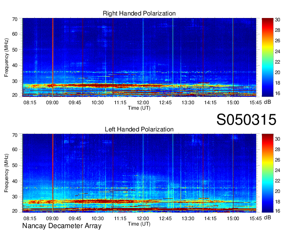
Task: Click the 13:30 tick label on bottom plot
Action: [188, 218]
